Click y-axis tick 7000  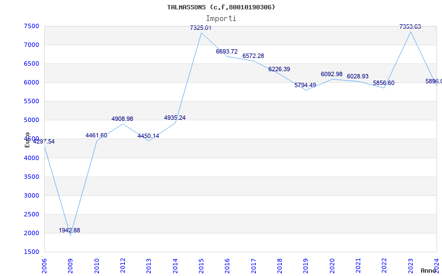[31, 45]
